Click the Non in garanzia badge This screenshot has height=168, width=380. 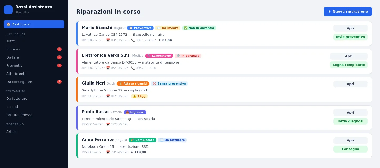(199, 28)
